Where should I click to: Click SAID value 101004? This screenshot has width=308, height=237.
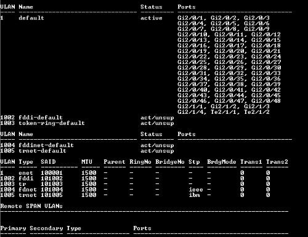click(x=52, y=190)
